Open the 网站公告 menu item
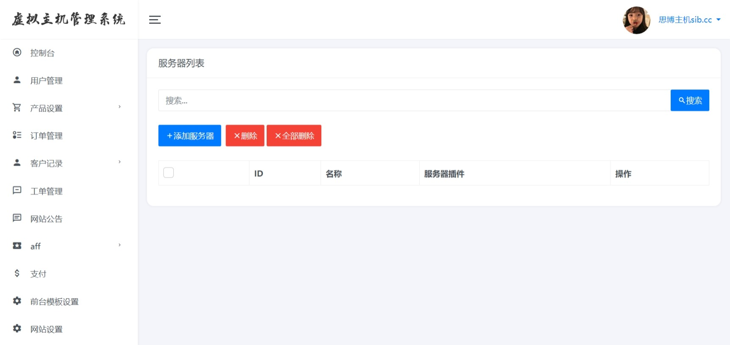The width and height of the screenshot is (730, 345). click(46, 219)
